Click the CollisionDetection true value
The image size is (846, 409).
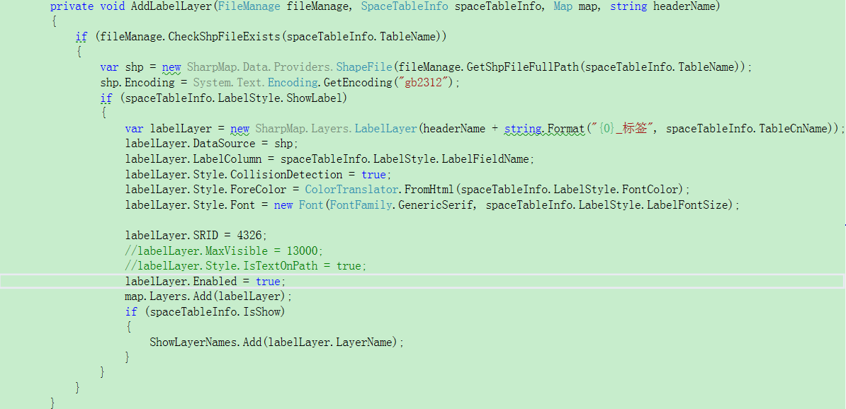tap(374, 173)
